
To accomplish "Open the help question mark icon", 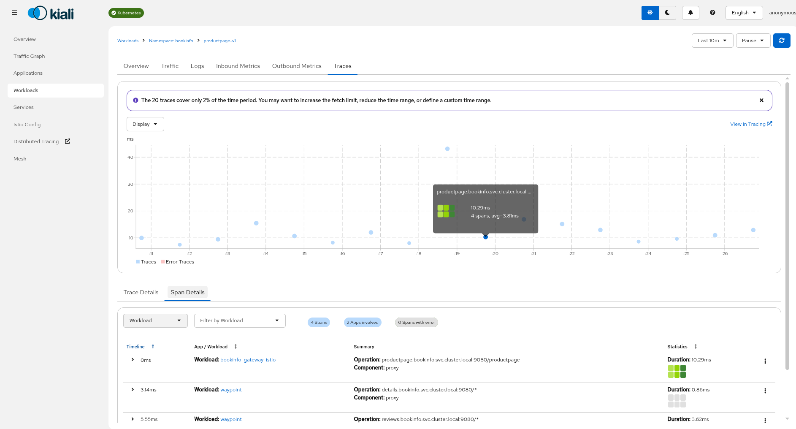I will click(x=712, y=13).
